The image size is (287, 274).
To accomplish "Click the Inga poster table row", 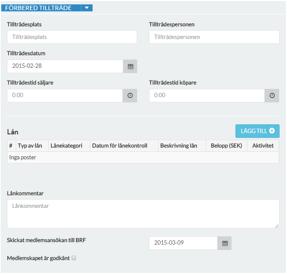I will point(143,158).
